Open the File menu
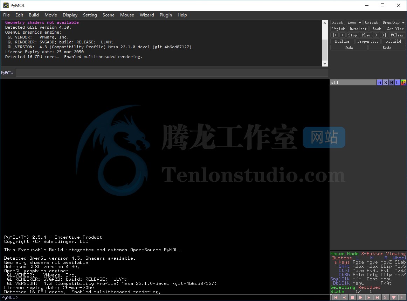 pyautogui.click(x=7, y=15)
